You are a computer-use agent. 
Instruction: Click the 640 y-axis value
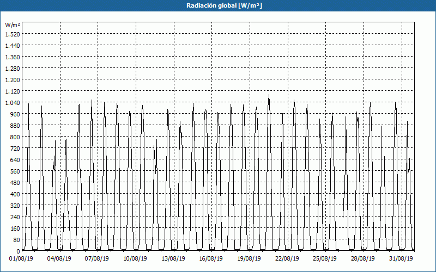click(15, 160)
